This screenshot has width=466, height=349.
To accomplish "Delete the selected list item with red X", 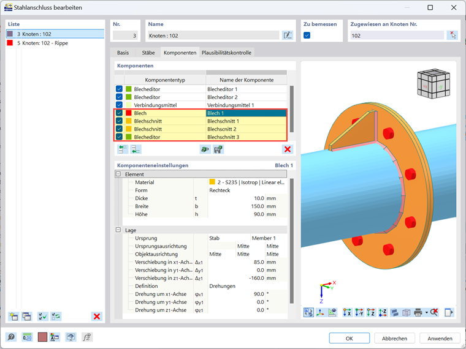I will coord(97,317).
